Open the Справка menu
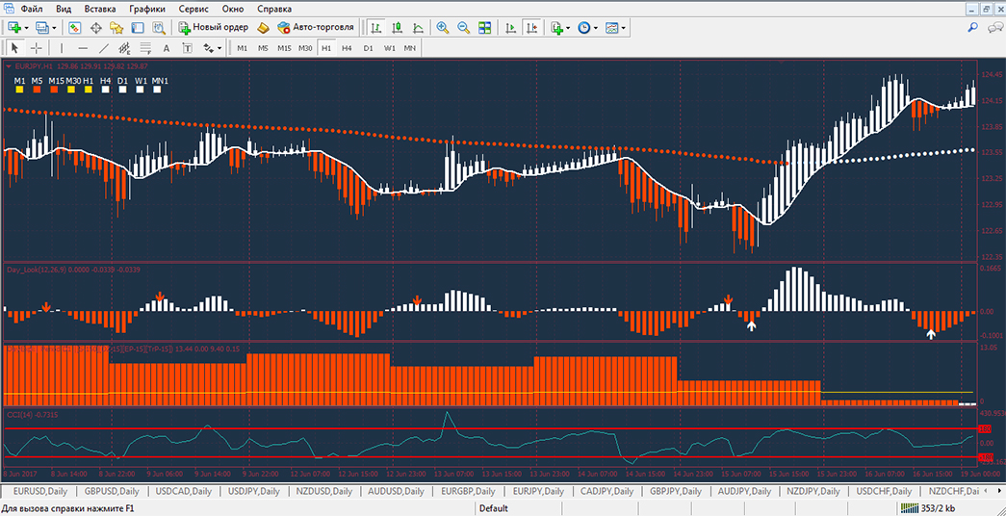The height and width of the screenshot is (516, 1006). [x=274, y=9]
